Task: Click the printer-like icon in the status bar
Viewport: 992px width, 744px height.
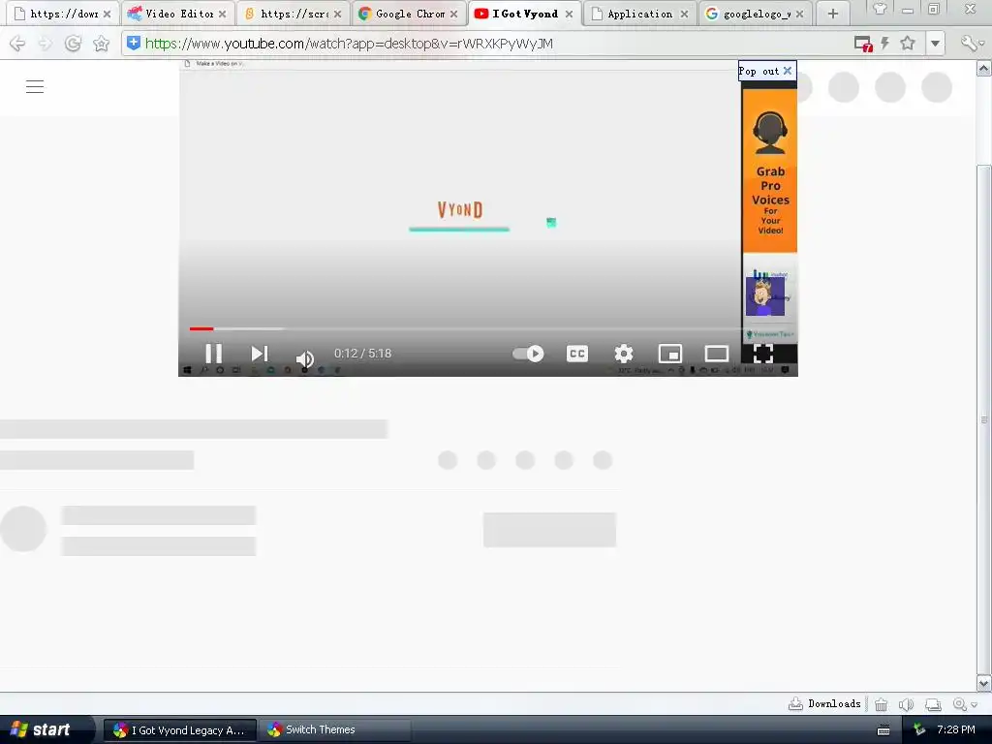Action: click(x=933, y=704)
